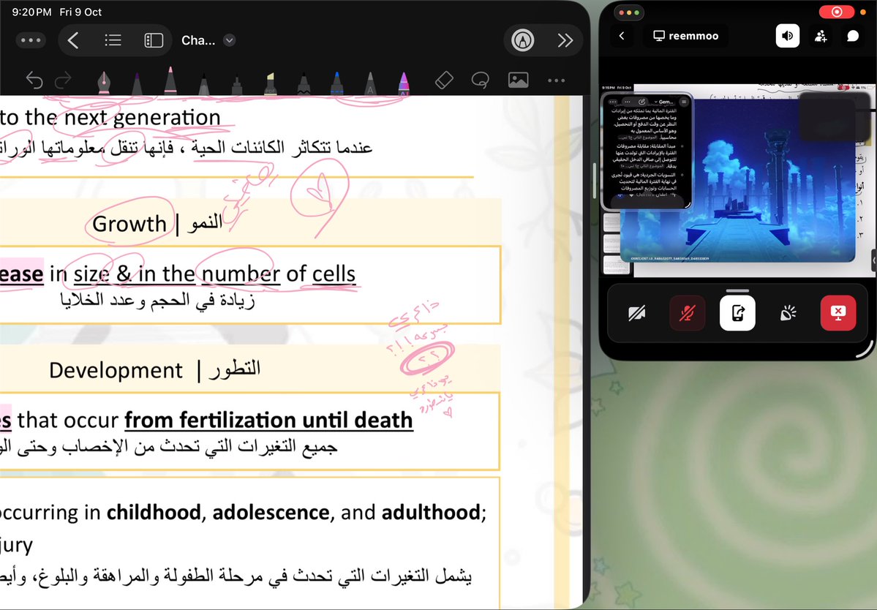Select the Lasso selection tool
The width and height of the screenshot is (877, 610).
(481, 80)
